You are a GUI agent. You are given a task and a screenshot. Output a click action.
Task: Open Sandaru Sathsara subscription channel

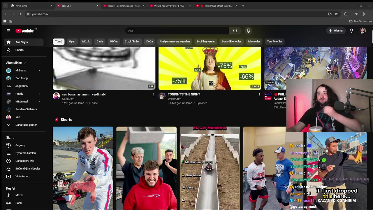tap(24, 109)
